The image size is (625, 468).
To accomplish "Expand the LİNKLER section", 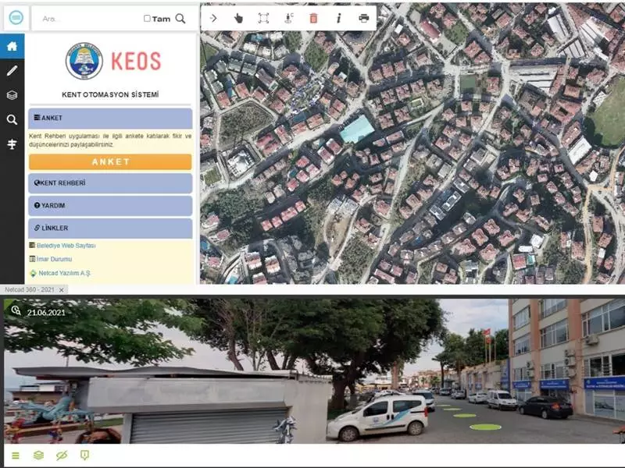I will pos(109,227).
